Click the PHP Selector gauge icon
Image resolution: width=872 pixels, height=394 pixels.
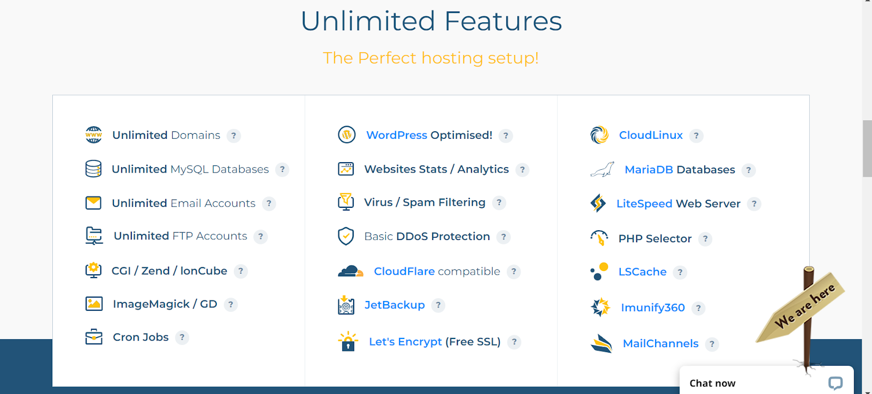coord(599,238)
